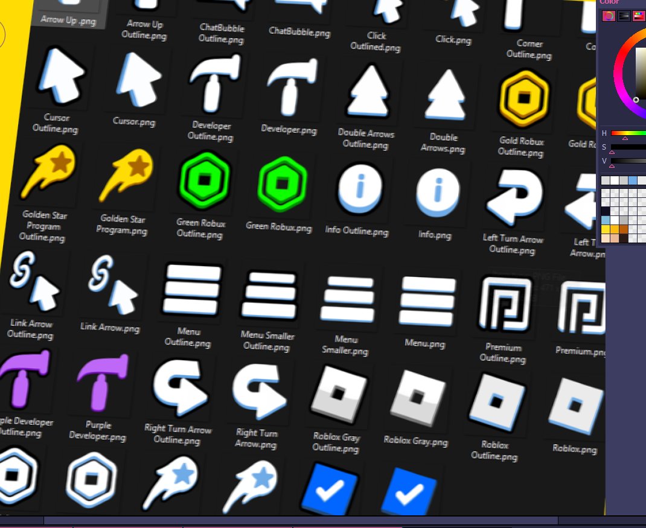Select Green Robux Outline.png icon
This screenshot has width=646, height=528.
(x=205, y=180)
